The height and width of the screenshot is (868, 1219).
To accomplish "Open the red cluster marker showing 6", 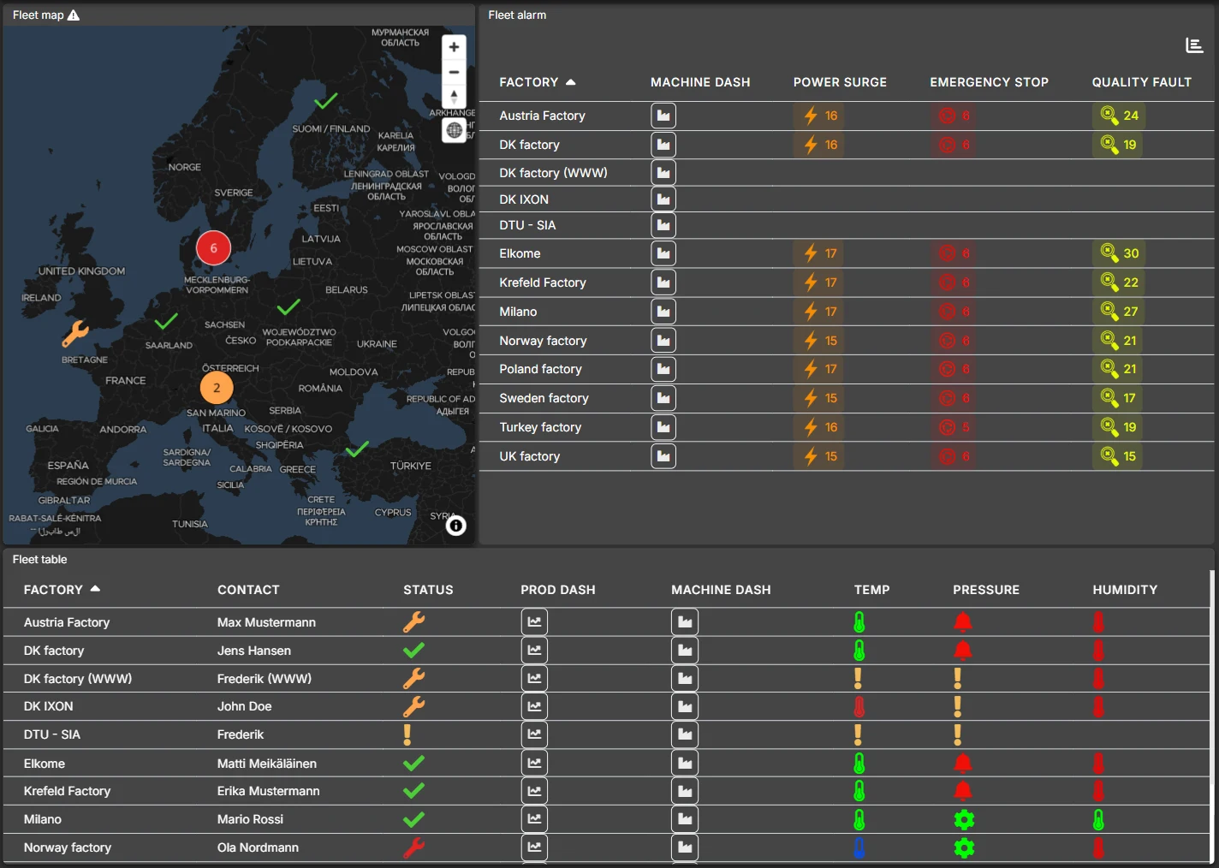I will point(213,248).
